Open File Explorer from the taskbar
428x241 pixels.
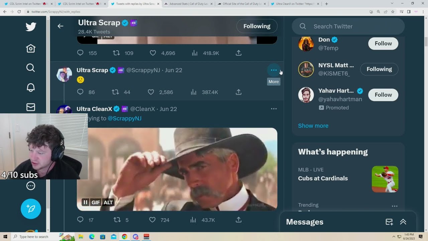pyautogui.click(x=81, y=237)
